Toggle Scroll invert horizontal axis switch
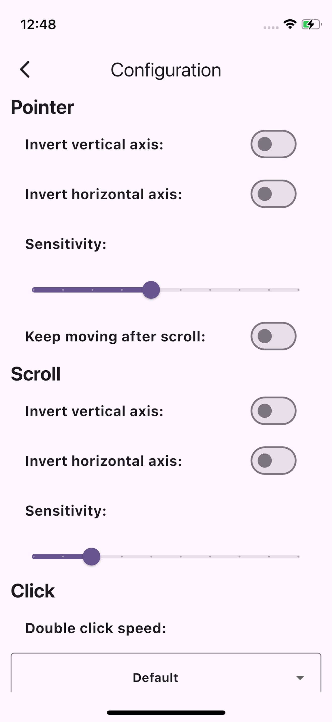The width and height of the screenshot is (332, 722). click(x=273, y=461)
